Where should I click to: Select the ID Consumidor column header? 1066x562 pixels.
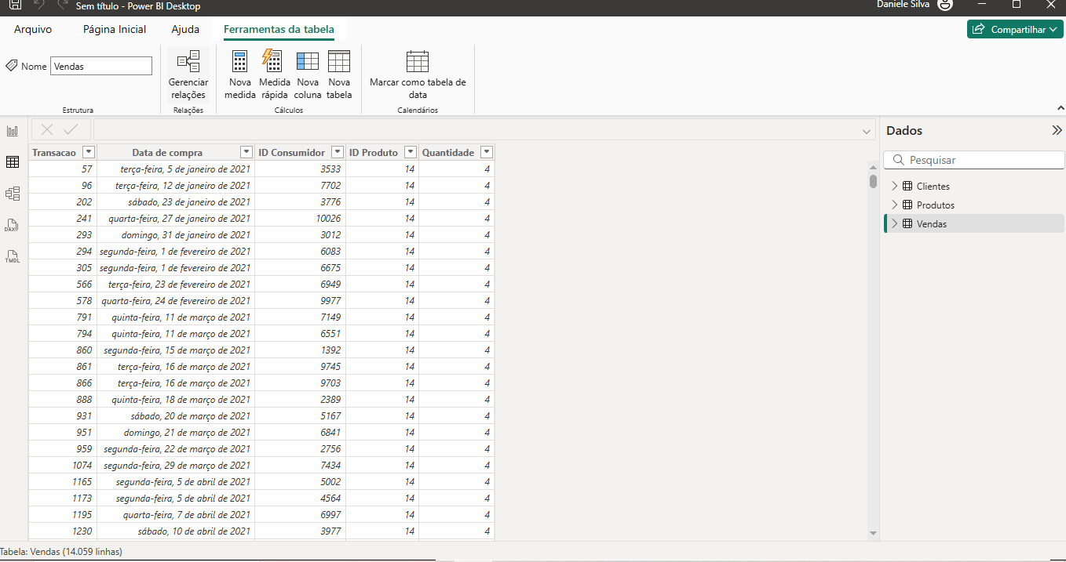pyautogui.click(x=291, y=152)
